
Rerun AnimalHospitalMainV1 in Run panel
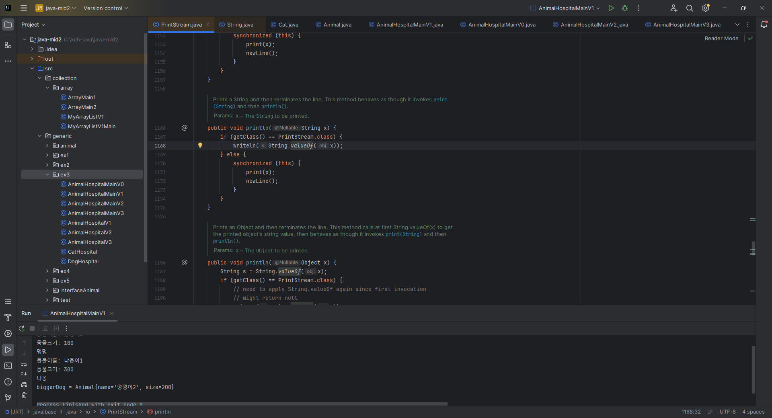pos(22,328)
